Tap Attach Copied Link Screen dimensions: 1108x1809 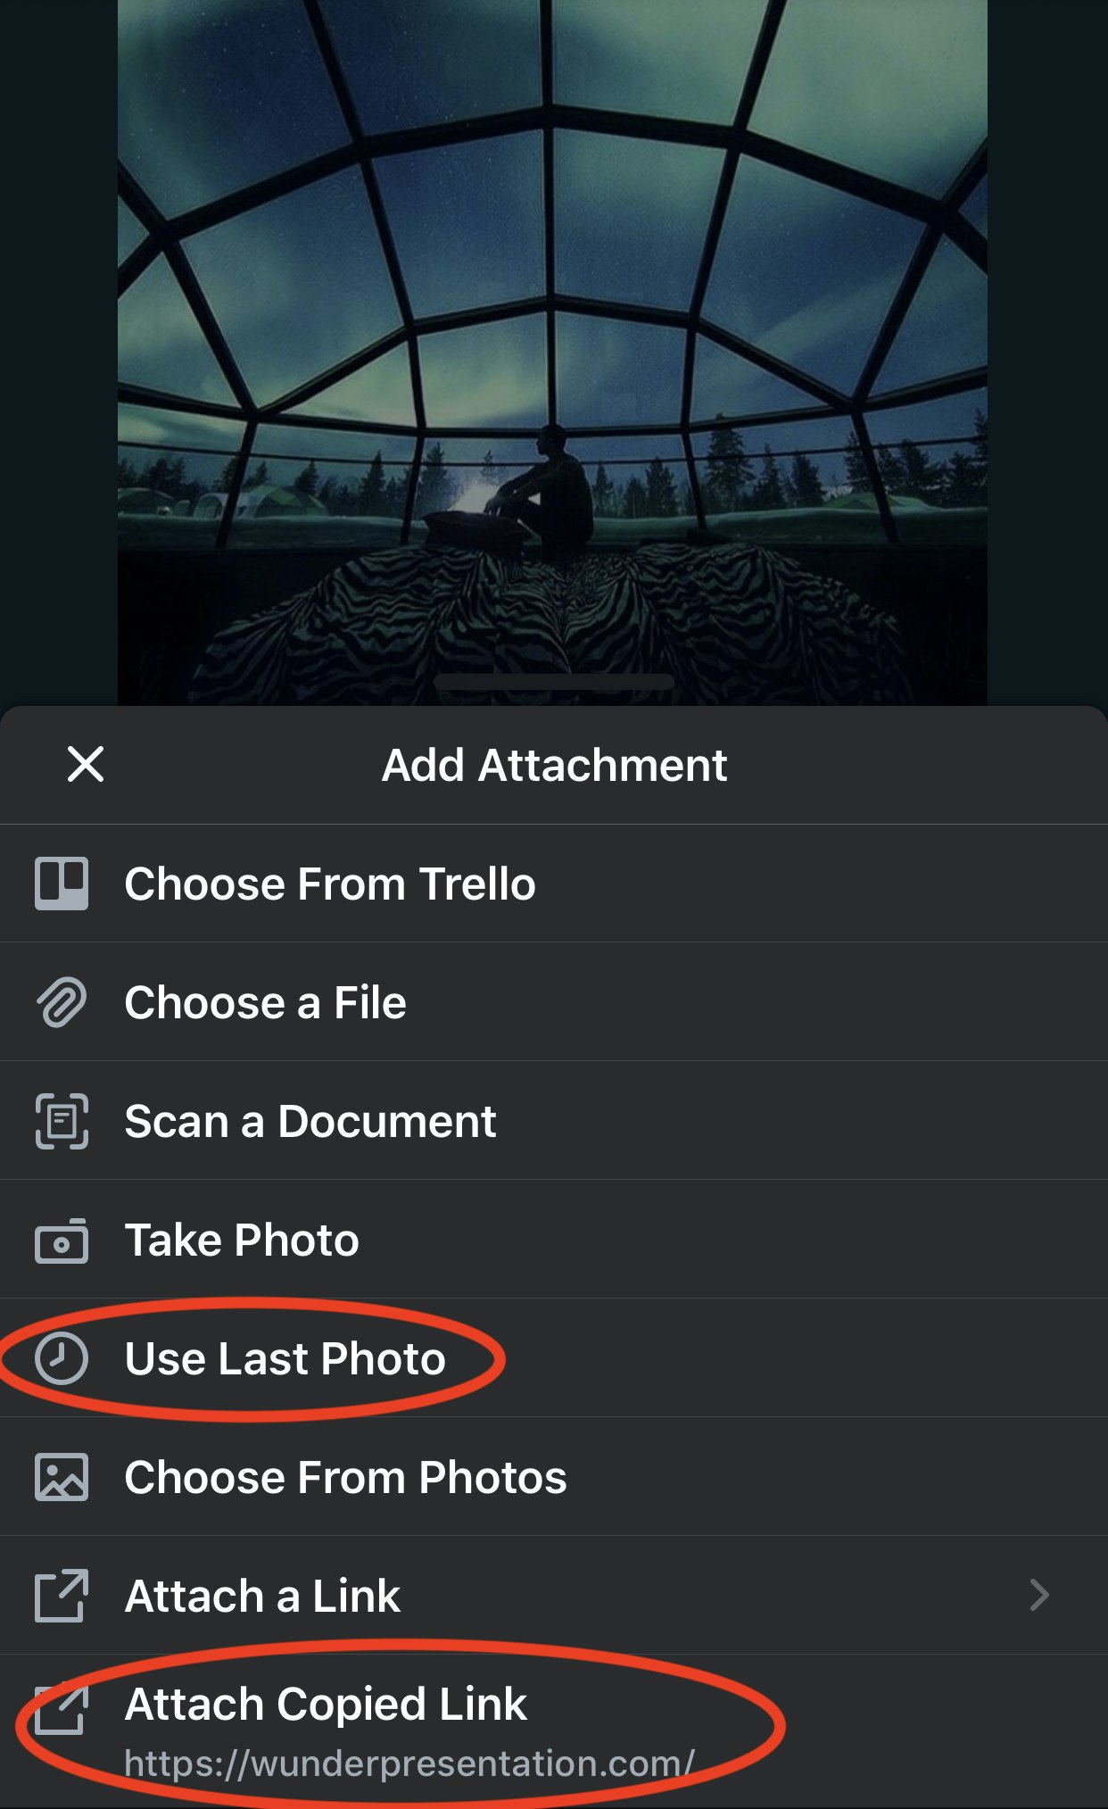click(326, 1705)
